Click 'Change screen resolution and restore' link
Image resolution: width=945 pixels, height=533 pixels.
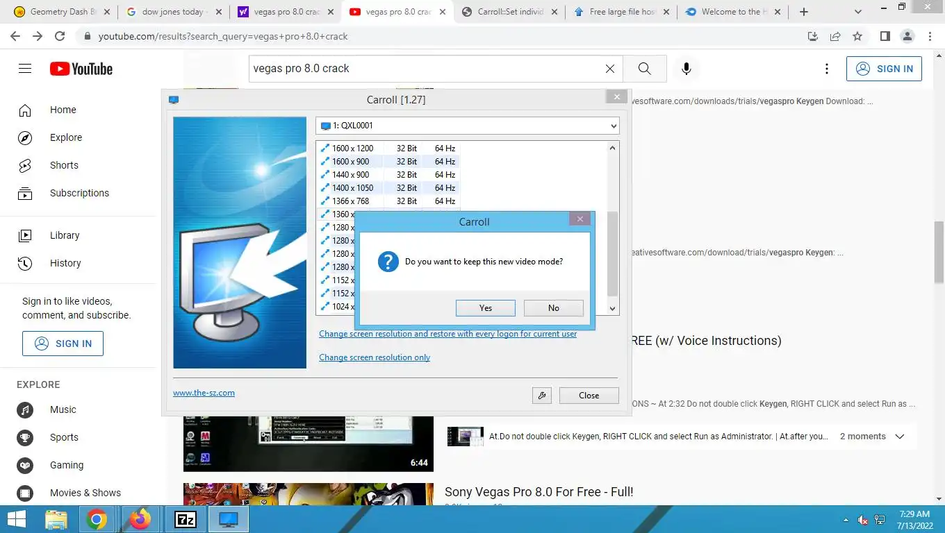pos(447,334)
